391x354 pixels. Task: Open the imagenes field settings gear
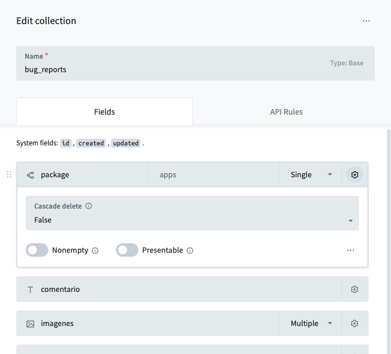pyautogui.click(x=354, y=324)
